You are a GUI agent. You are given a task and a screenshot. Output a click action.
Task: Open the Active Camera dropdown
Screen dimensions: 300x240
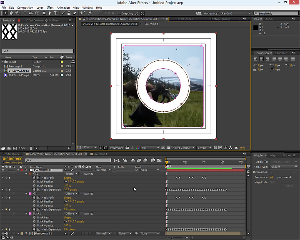pyautogui.click(x=183, y=148)
